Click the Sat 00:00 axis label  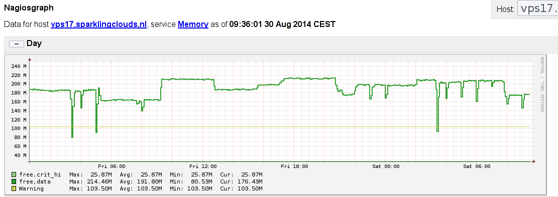(386, 166)
